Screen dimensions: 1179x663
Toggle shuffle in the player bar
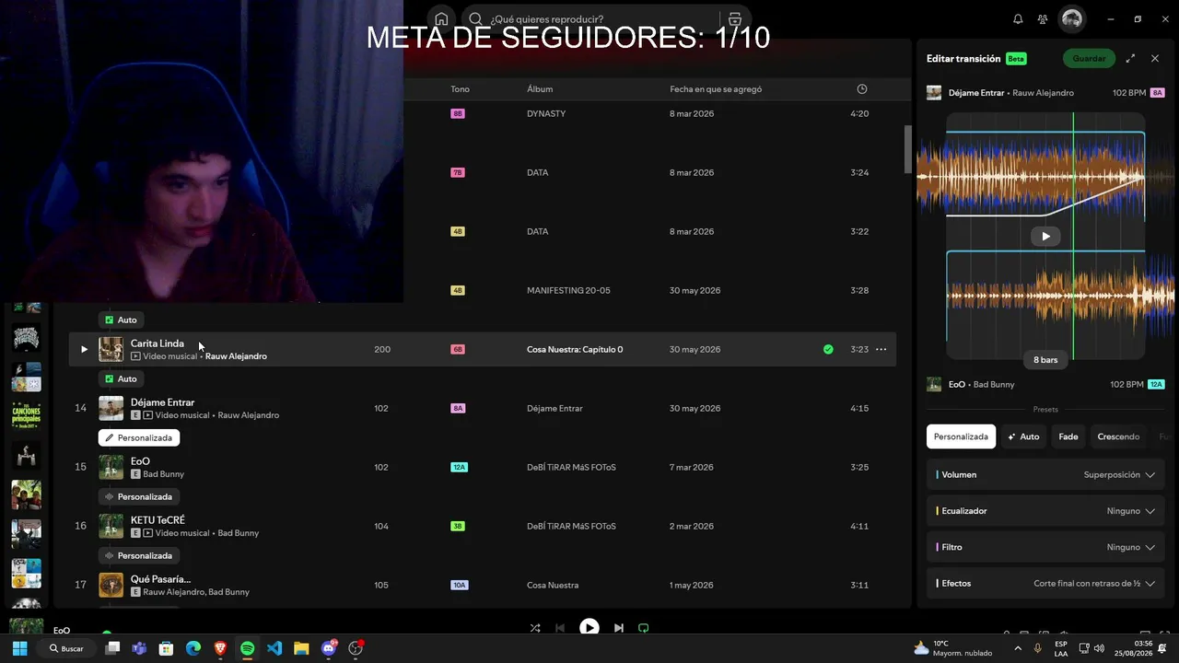coord(535,628)
